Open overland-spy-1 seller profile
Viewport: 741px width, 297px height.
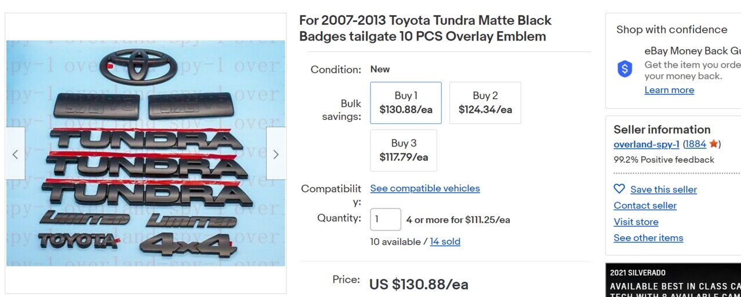pyautogui.click(x=646, y=144)
